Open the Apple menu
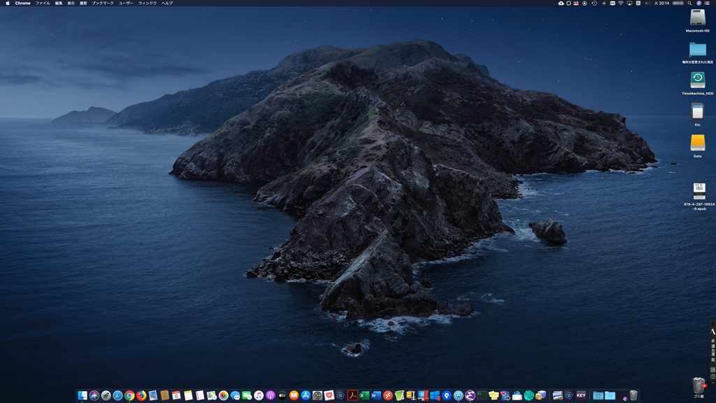 click(x=7, y=3)
